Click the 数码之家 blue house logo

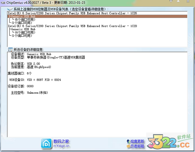click(46, 143)
